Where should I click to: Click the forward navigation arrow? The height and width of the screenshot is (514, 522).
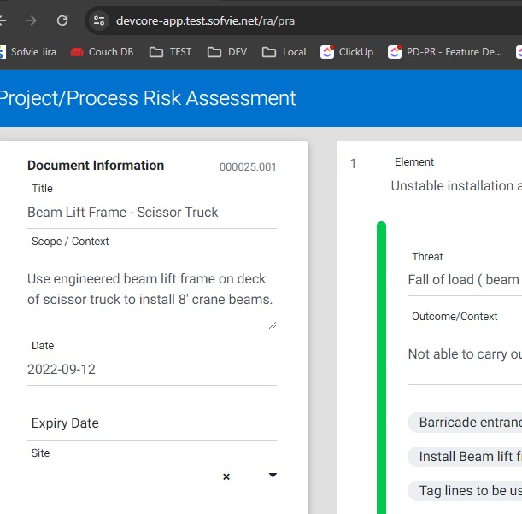pos(32,20)
